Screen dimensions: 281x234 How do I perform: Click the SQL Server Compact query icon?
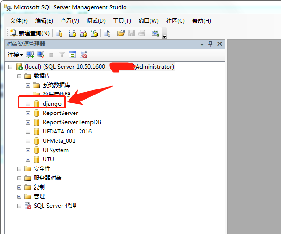click(x=107, y=33)
